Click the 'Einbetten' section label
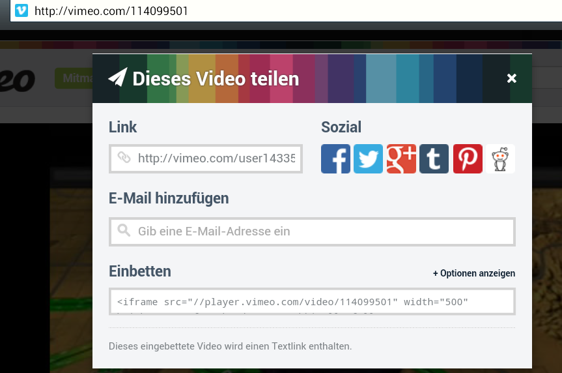 coord(140,271)
